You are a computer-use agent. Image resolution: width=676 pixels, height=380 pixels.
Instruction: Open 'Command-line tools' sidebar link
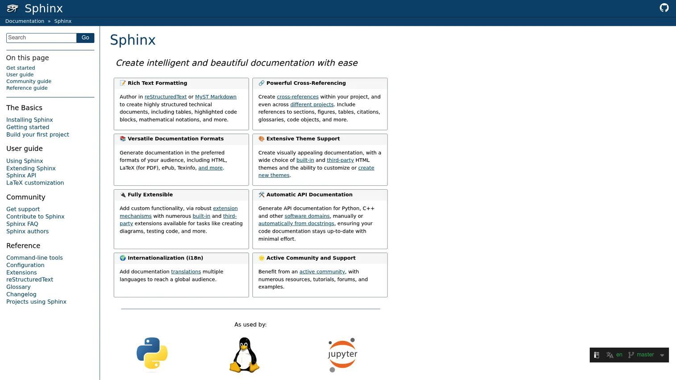(x=34, y=258)
